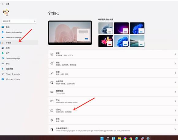Image resolution: width=178 pixels, height=140 pixels.
Task: Click the Time & language globe icon
Action: [x=3, y=59]
